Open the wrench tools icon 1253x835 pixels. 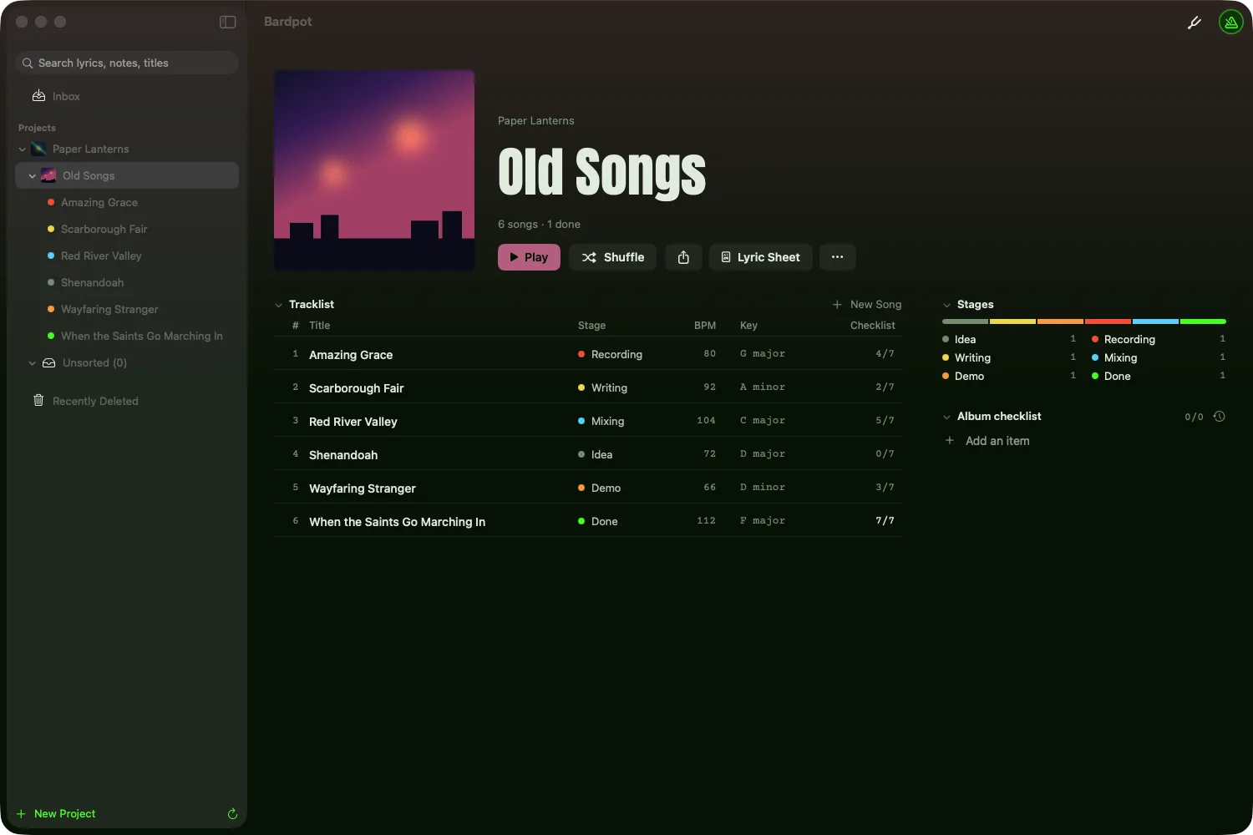(1195, 23)
